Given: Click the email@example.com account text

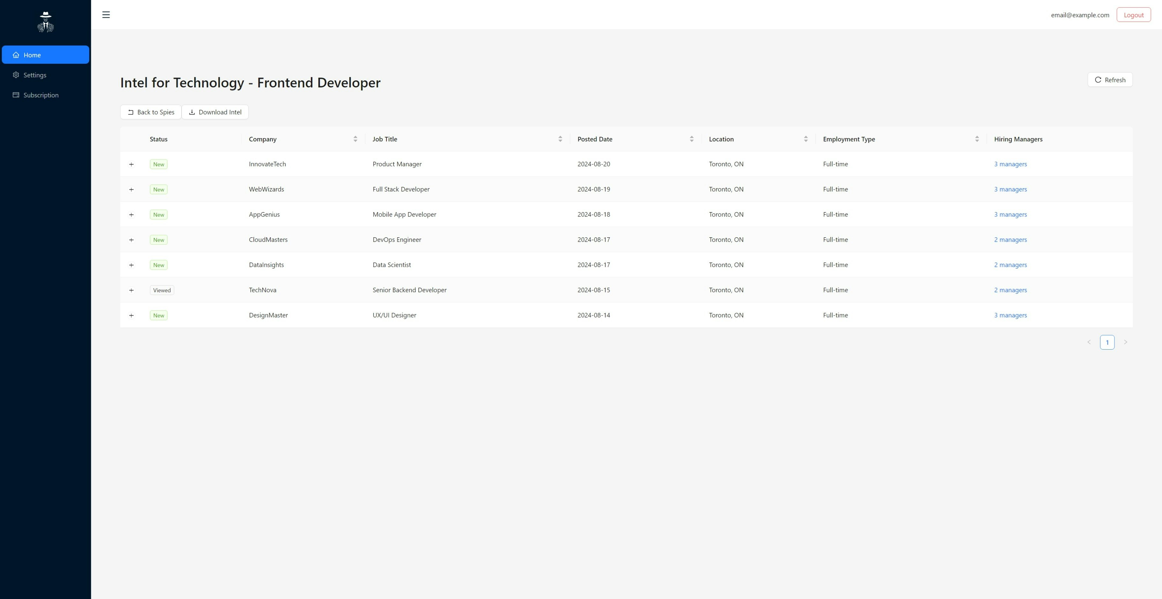Looking at the screenshot, I should (1080, 15).
